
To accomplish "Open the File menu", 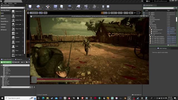I will click(2, 3).
